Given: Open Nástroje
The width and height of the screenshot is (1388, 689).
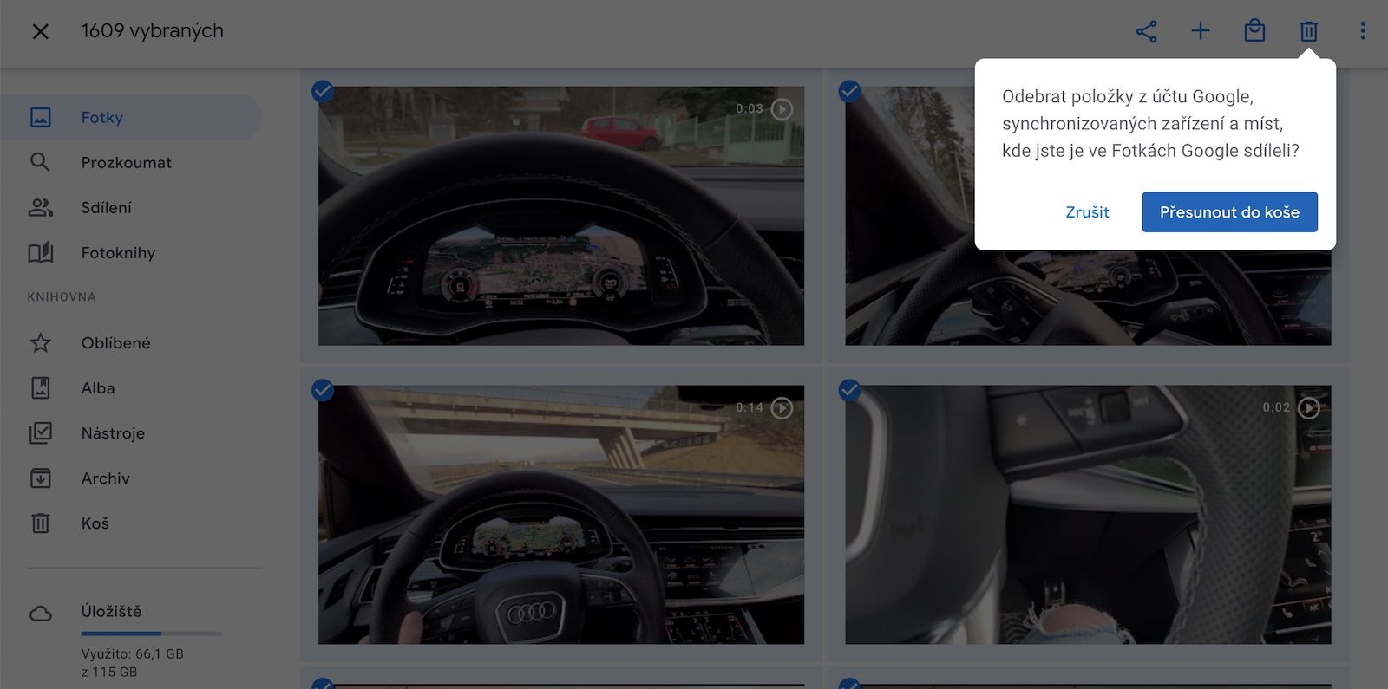Looking at the screenshot, I should (x=130, y=433).
